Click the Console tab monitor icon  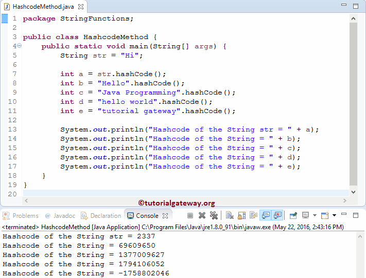pos(130,216)
